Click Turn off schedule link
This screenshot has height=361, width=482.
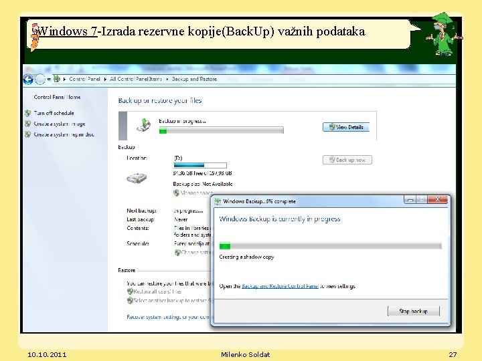pyautogui.click(x=54, y=113)
